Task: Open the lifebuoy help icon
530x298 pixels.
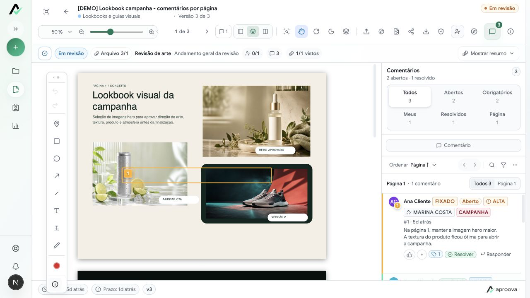Action: tap(16, 248)
